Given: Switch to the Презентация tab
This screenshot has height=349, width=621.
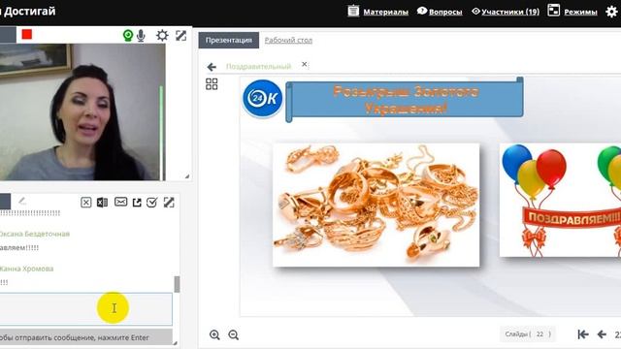Looking at the screenshot, I should (x=229, y=40).
